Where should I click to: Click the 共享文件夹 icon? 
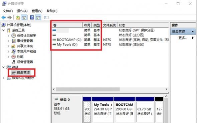click(x=13, y=46)
